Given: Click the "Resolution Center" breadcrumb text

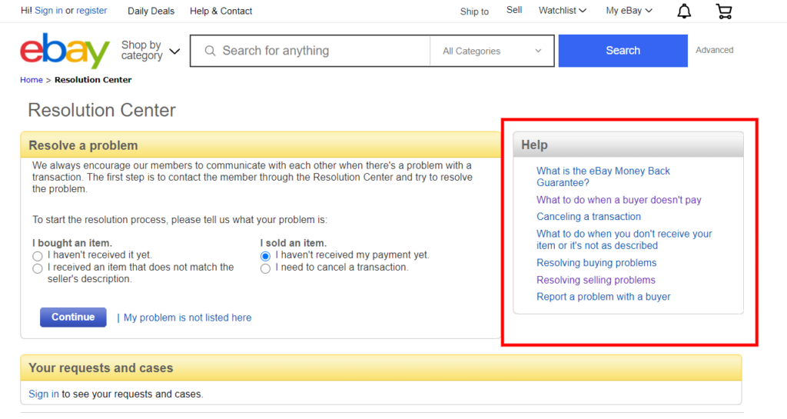Looking at the screenshot, I should 93,80.
